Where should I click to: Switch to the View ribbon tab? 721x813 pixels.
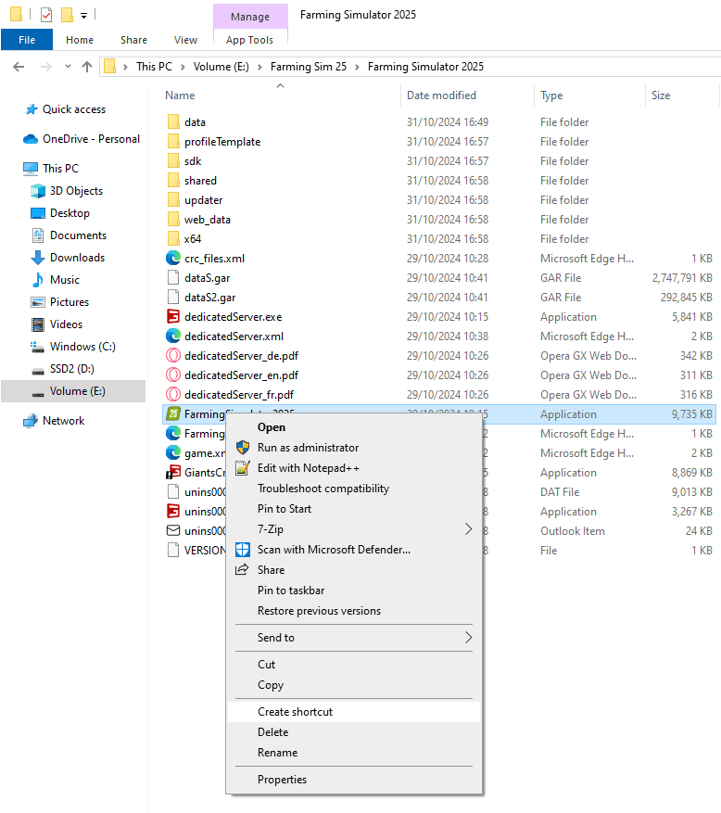click(185, 40)
